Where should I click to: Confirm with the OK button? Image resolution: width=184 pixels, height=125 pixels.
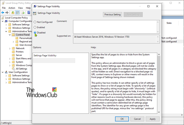click(122, 119)
